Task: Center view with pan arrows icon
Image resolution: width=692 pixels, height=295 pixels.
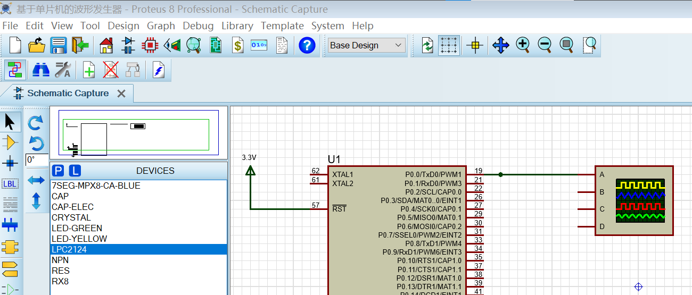Action: pos(501,45)
